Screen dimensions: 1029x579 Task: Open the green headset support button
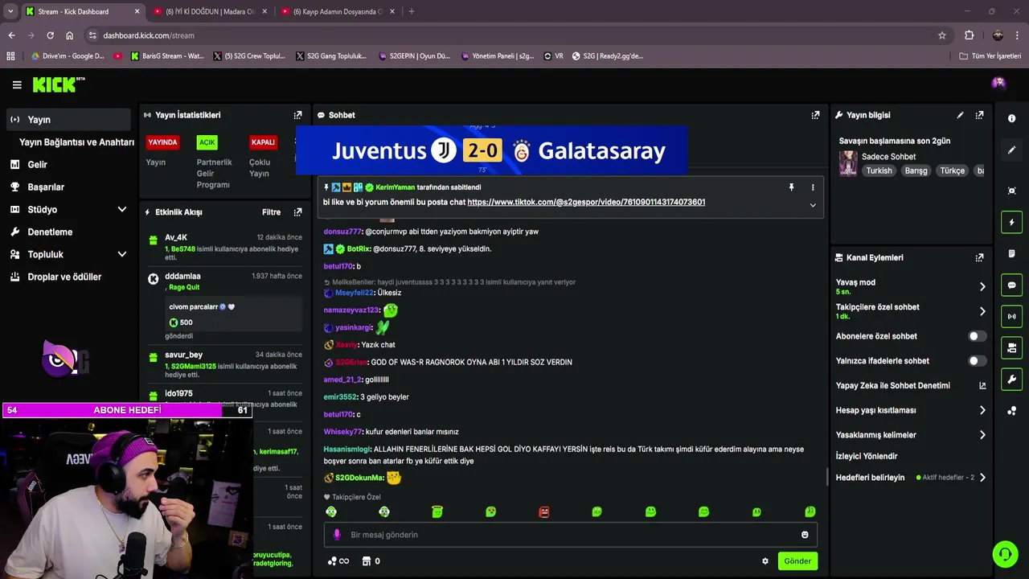pos(1005,554)
